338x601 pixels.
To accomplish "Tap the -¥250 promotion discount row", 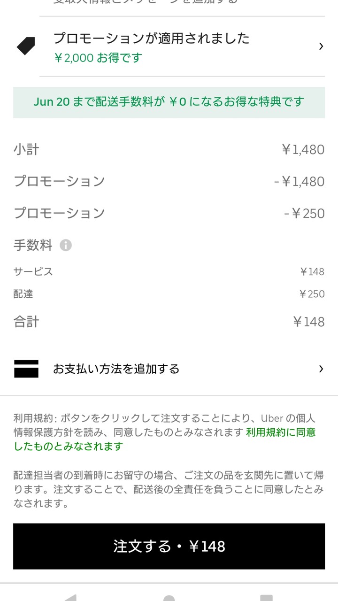I will (x=169, y=213).
